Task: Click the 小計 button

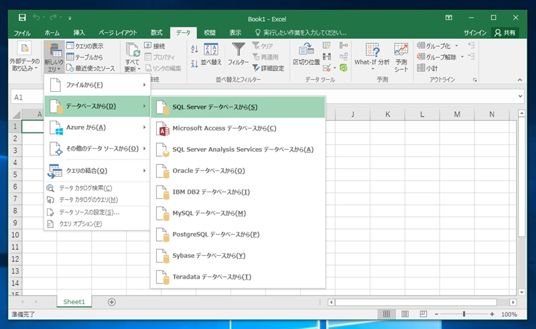Action: (x=427, y=68)
